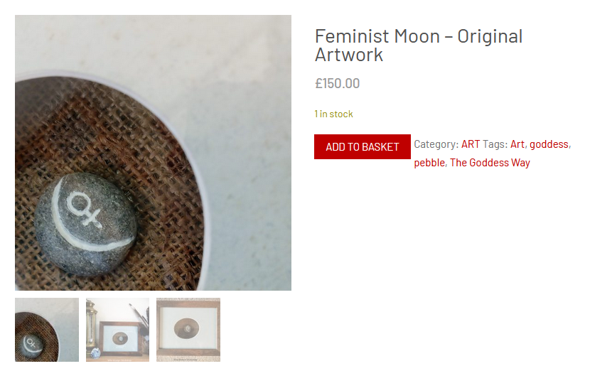Click the word Artwork in the title
Viewport: 612px width, 371px height.
click(349, 55)
